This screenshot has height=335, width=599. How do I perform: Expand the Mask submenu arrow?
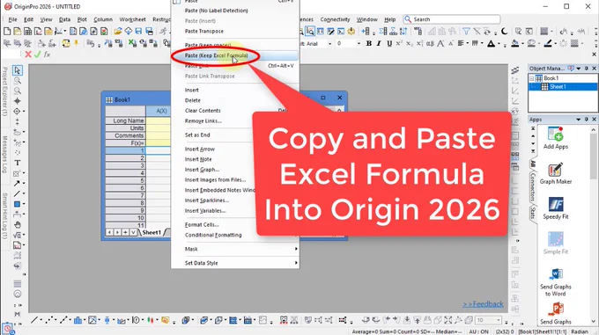click(296, 249)
